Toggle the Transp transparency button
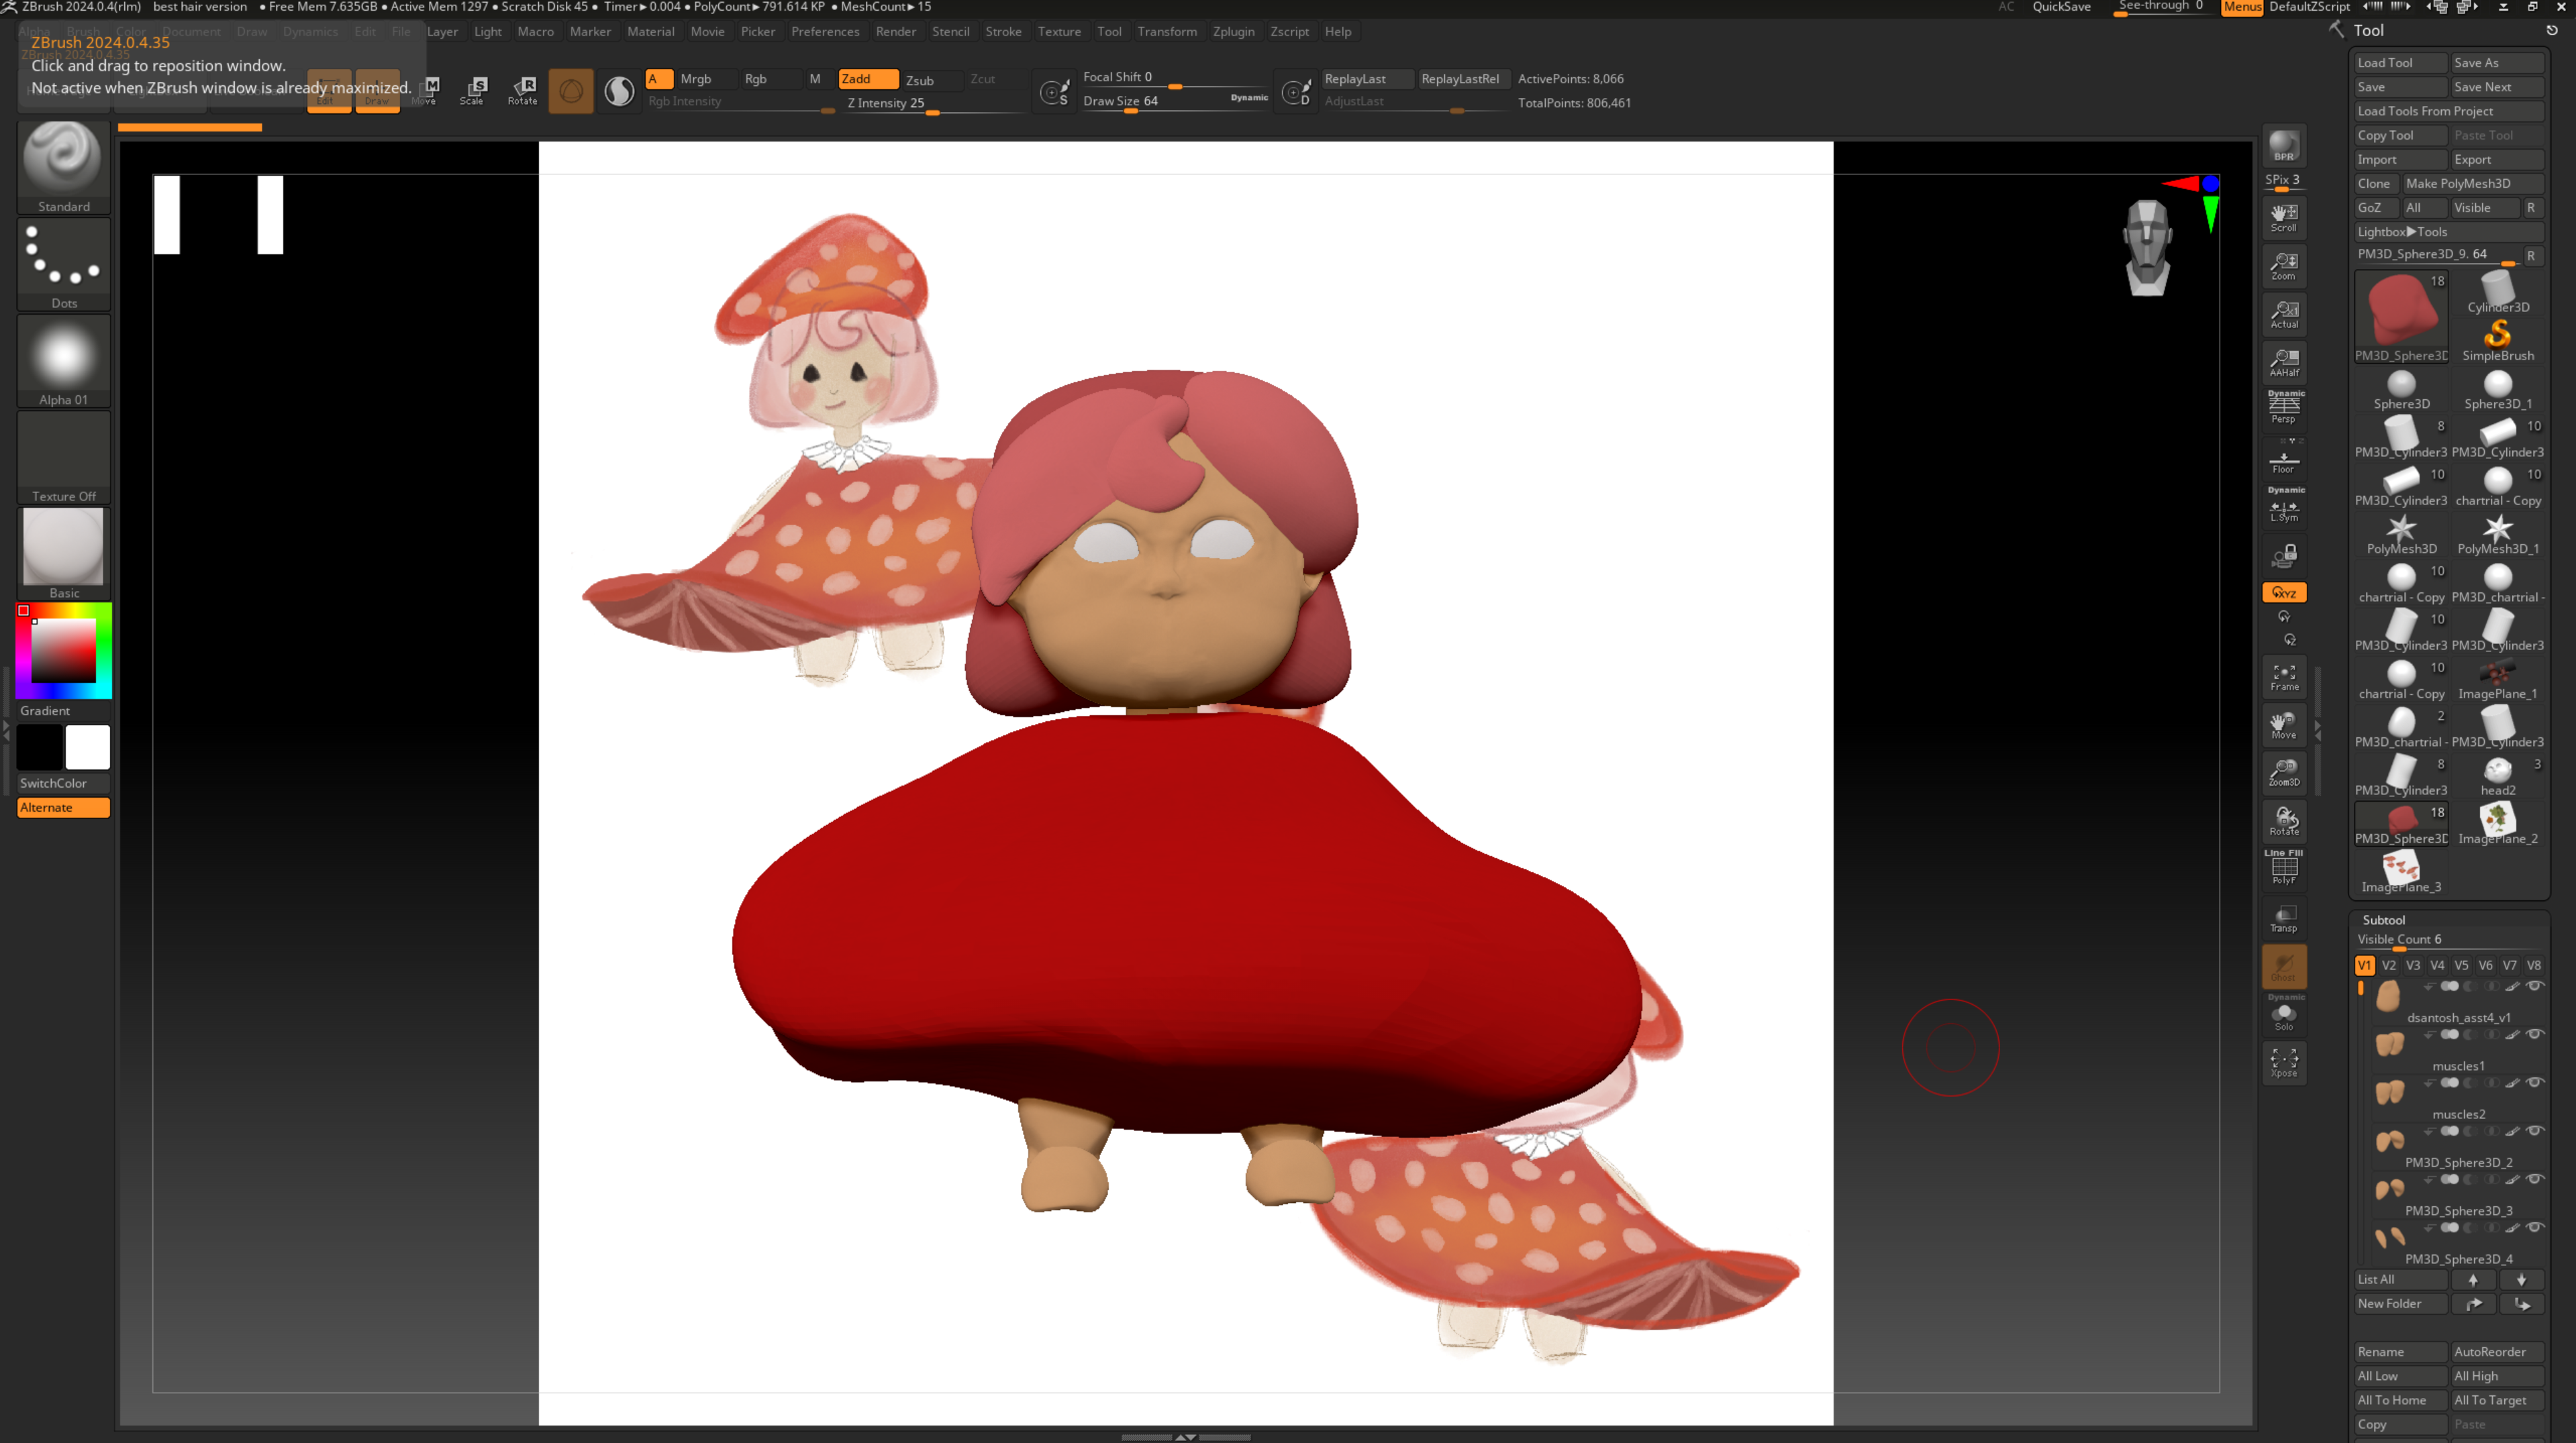This screenshot has height=1443, width=2576. point(2283,917)
